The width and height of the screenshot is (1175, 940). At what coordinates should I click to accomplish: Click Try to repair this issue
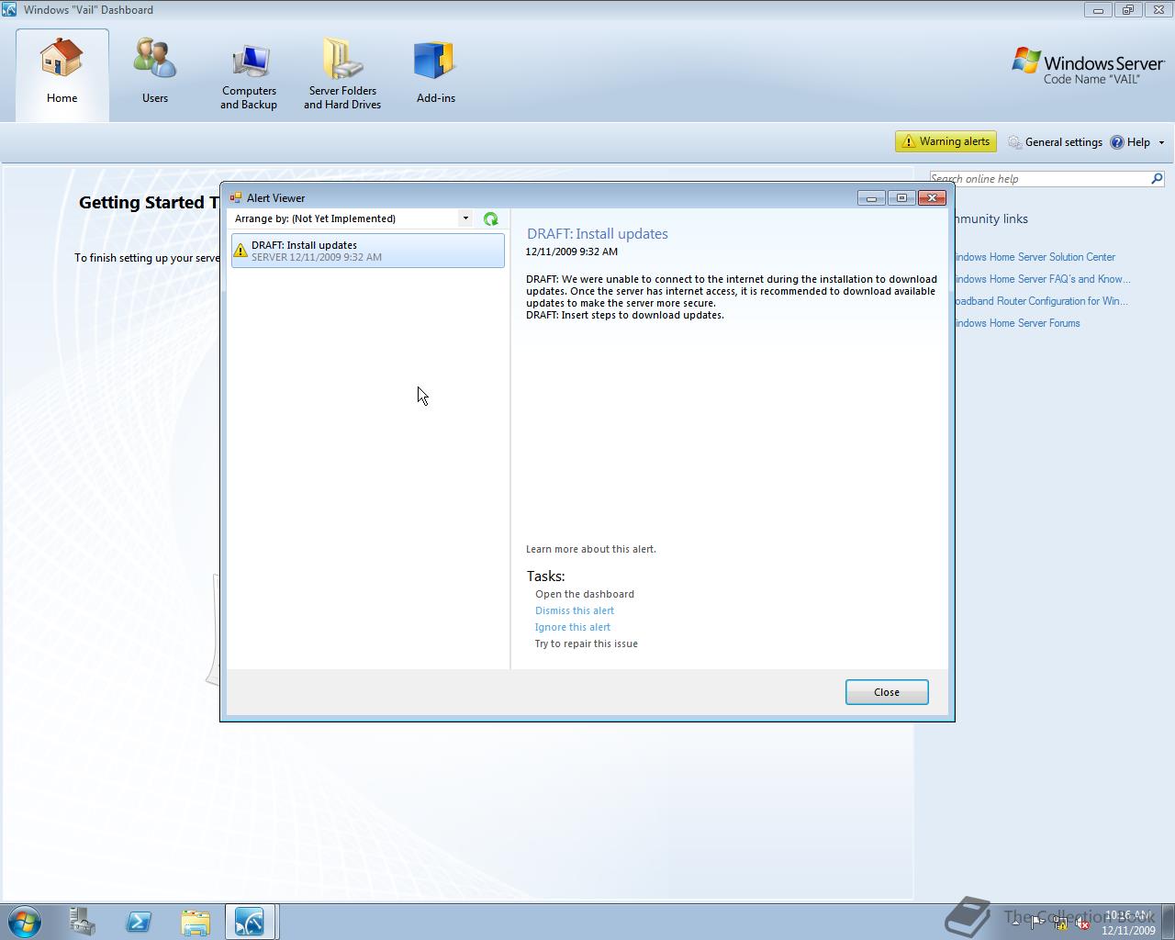(587, 643)
